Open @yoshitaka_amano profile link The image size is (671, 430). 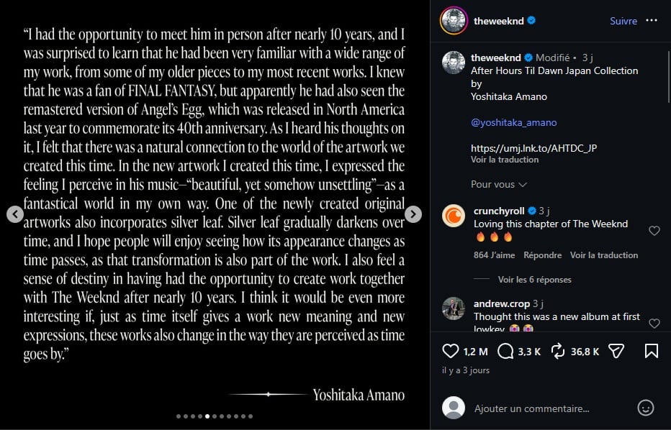[513, 123]
